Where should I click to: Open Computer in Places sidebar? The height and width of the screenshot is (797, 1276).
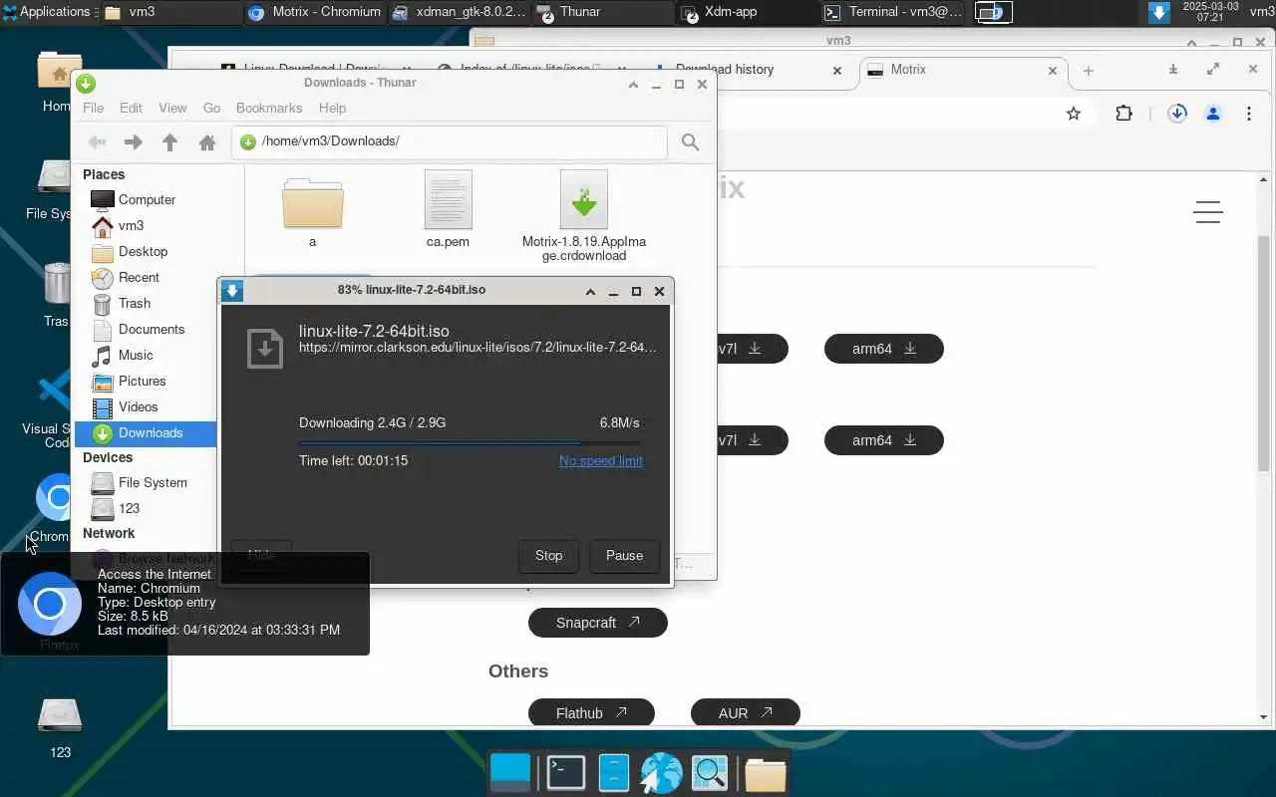tap(147, 199)
